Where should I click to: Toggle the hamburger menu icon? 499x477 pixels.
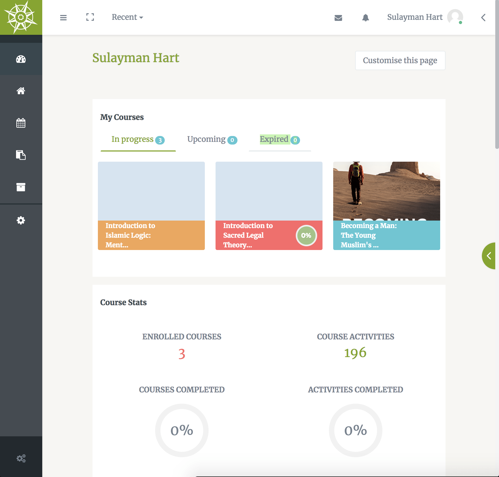(x=63, y=18)
